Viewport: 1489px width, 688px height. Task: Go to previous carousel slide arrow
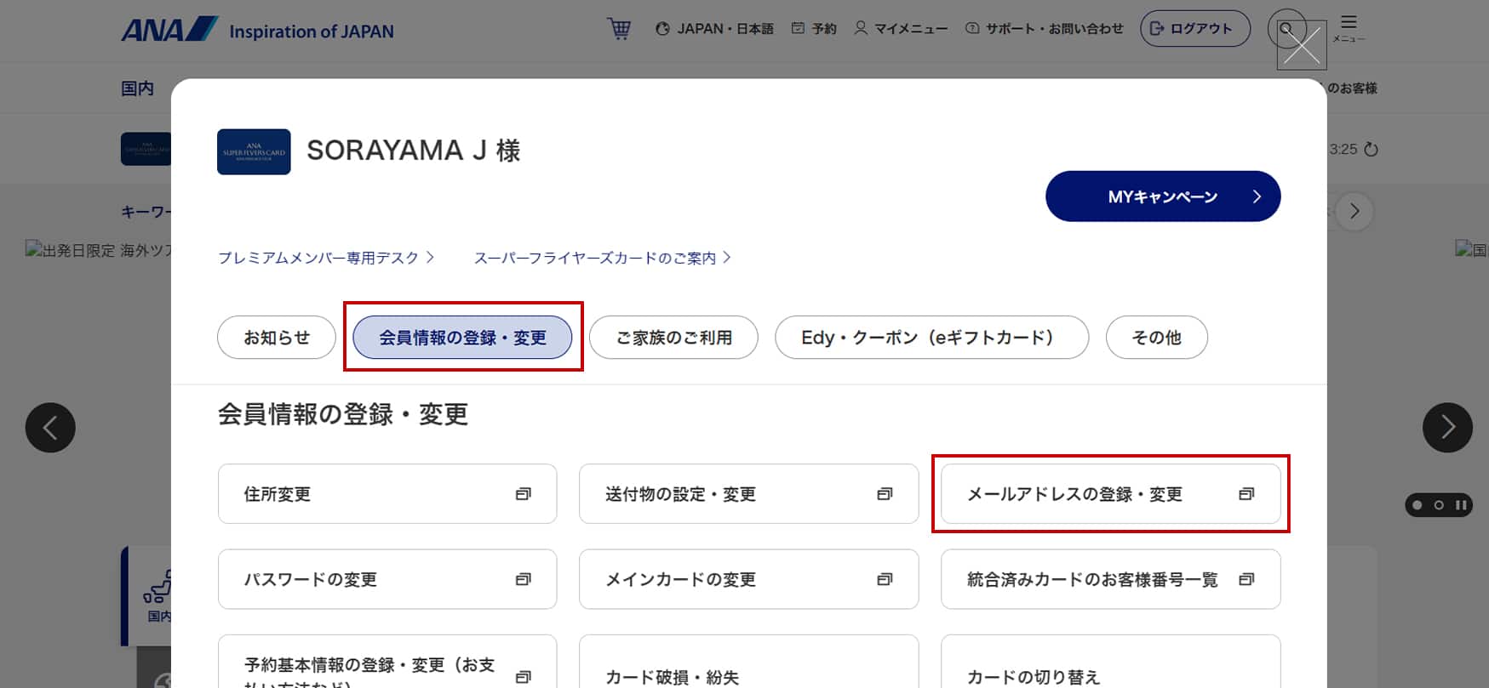pyautogui.click(x=50, y=427)
